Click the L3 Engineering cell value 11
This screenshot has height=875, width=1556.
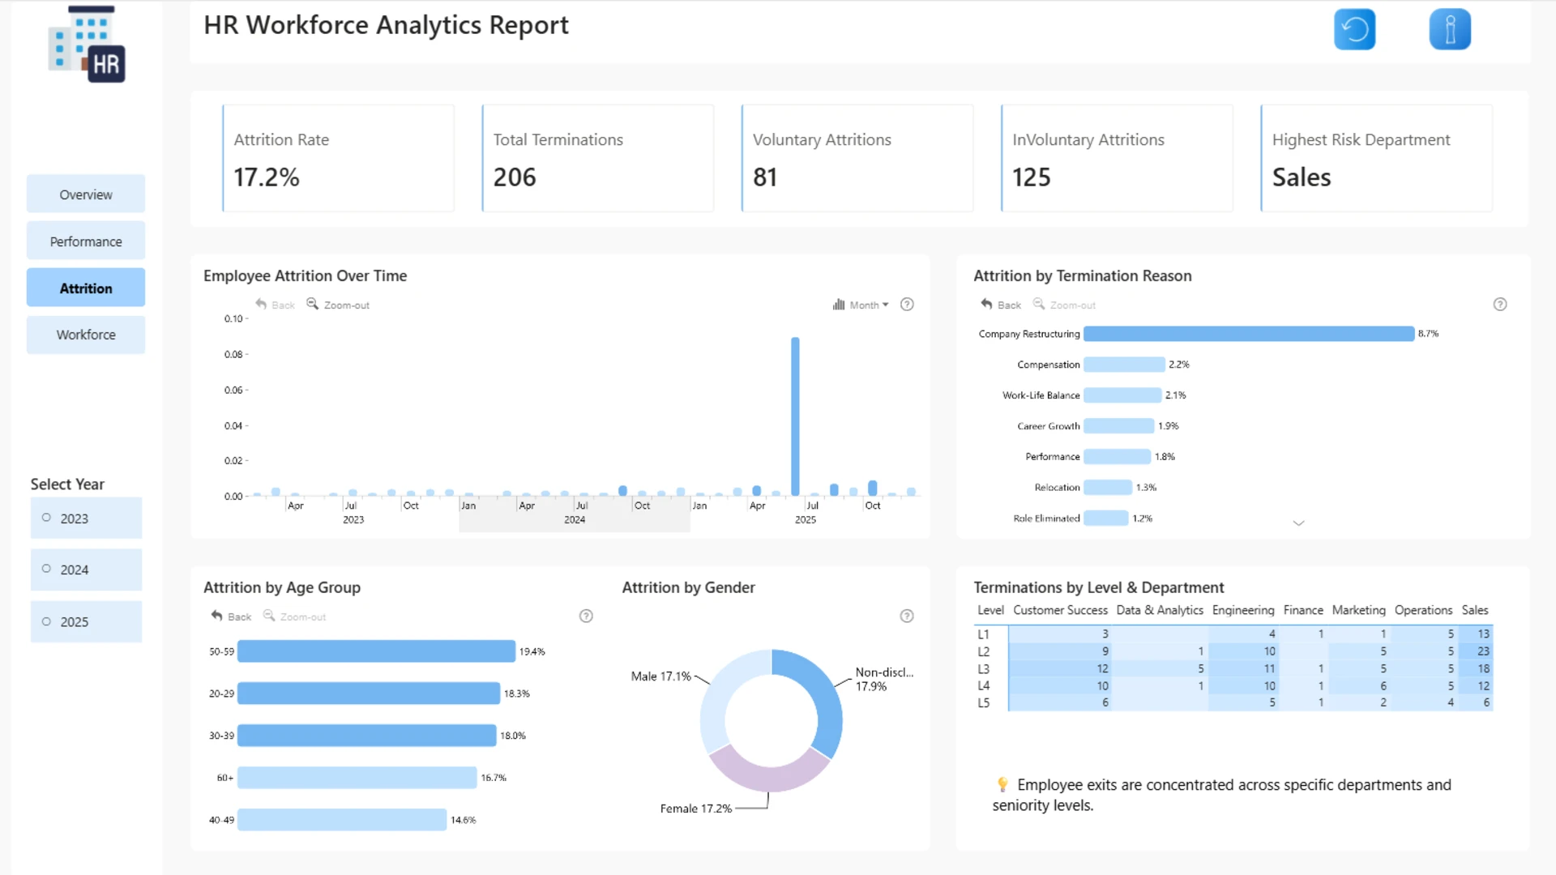point(1243,669)
